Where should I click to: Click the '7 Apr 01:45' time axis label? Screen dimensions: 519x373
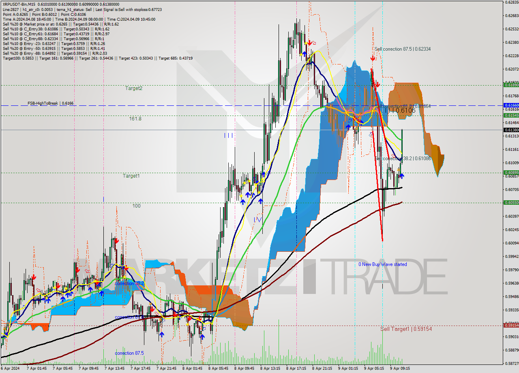[x=36, y=369]
